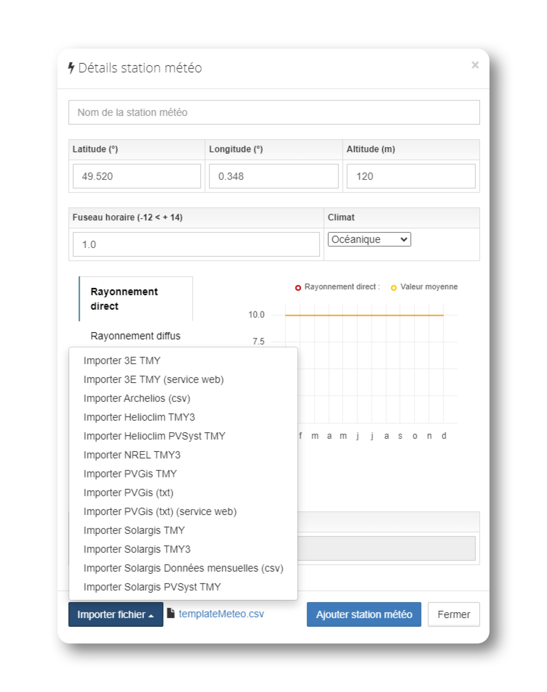The width and height of the screenshot is (547, 692).
Task: Choose Importer Archelios (csv) option
Action: [x=137, y=398]
